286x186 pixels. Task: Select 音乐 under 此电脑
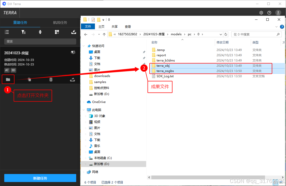pyautogui.click(x=97, y=146)
